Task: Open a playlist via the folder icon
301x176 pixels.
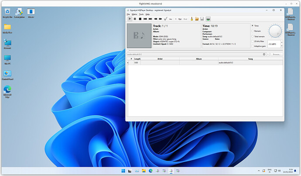Action: [x=197, y=19]
